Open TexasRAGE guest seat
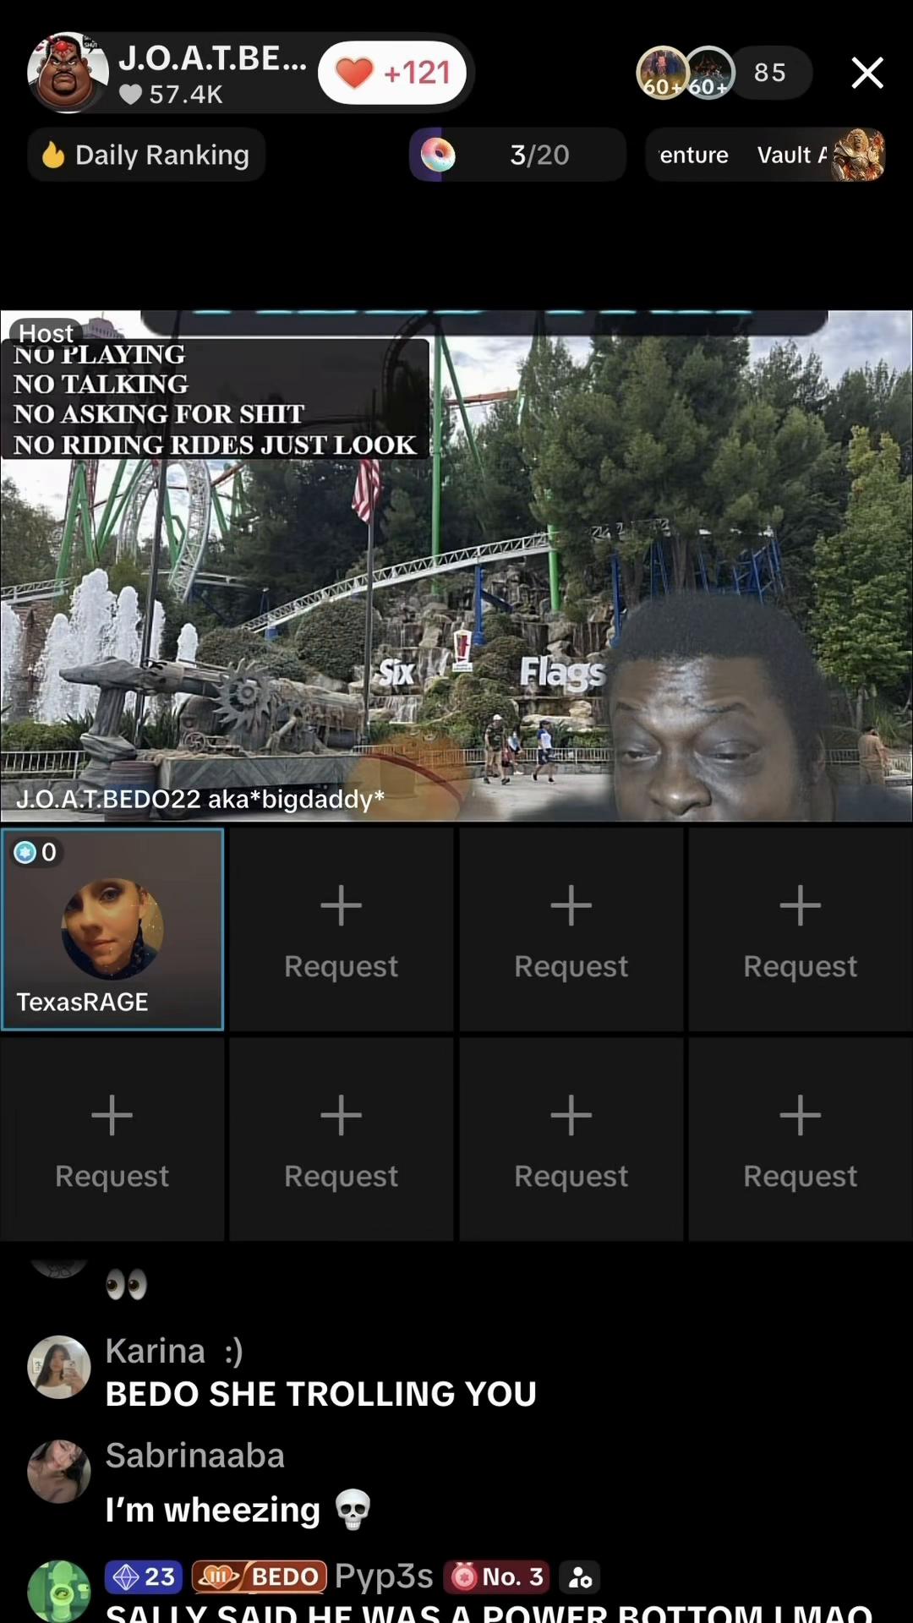This screenshot has height=1623, width=913. 112,929
